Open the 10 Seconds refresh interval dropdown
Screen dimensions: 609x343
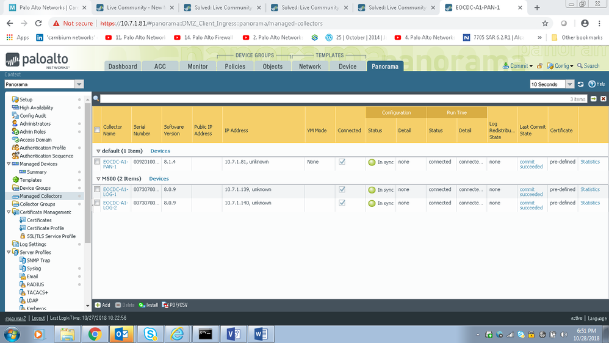pos(569,84)
